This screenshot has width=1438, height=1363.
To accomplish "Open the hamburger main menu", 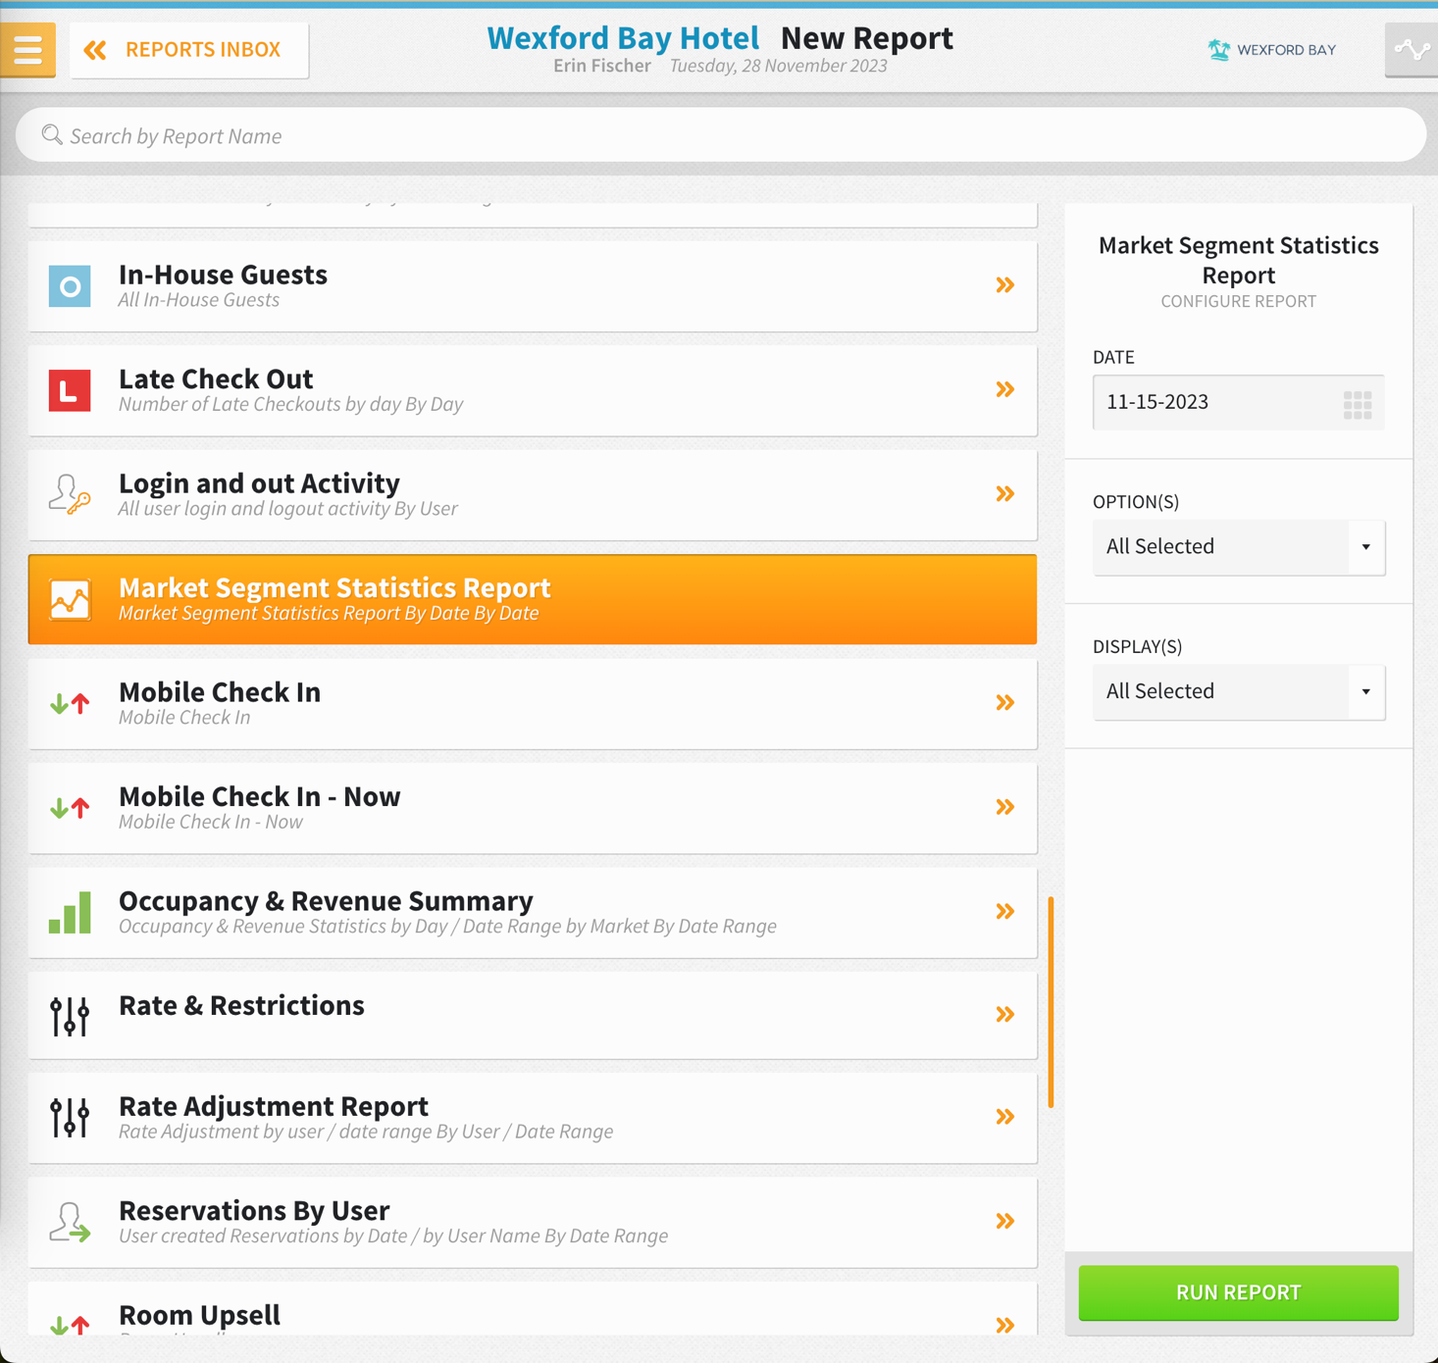I will pyautogui.click(x=27, y=49).
